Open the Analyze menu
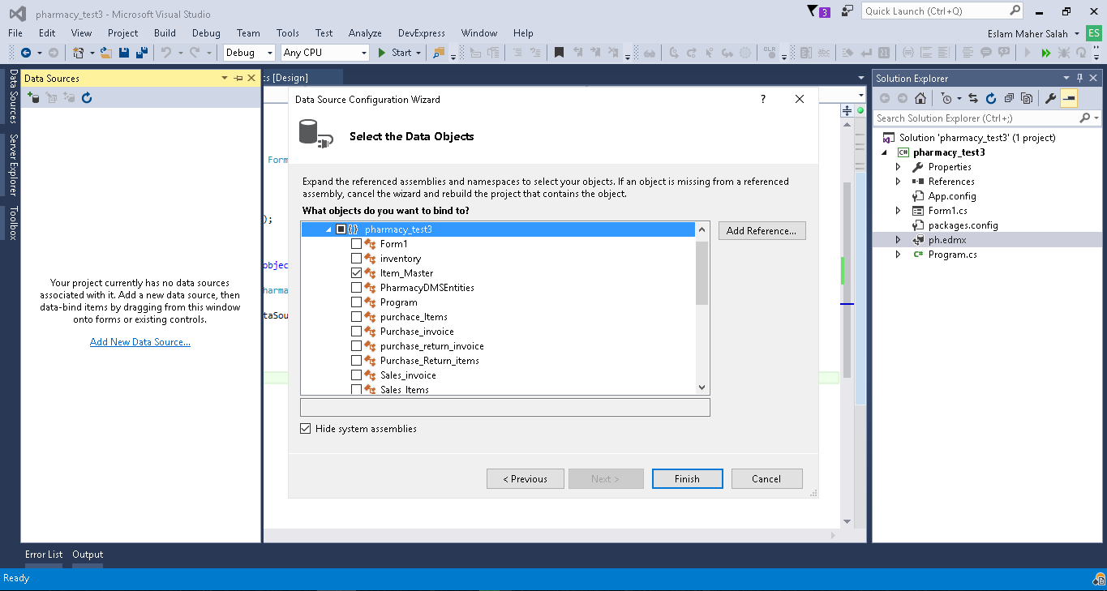The width and height of the screenshot is (1107, 591). click(365, 33)
